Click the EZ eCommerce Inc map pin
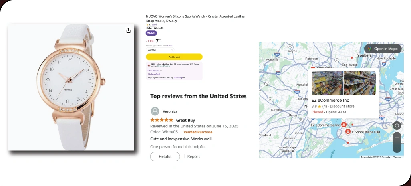Screen dimensions: 411x186 click(344, 125)
